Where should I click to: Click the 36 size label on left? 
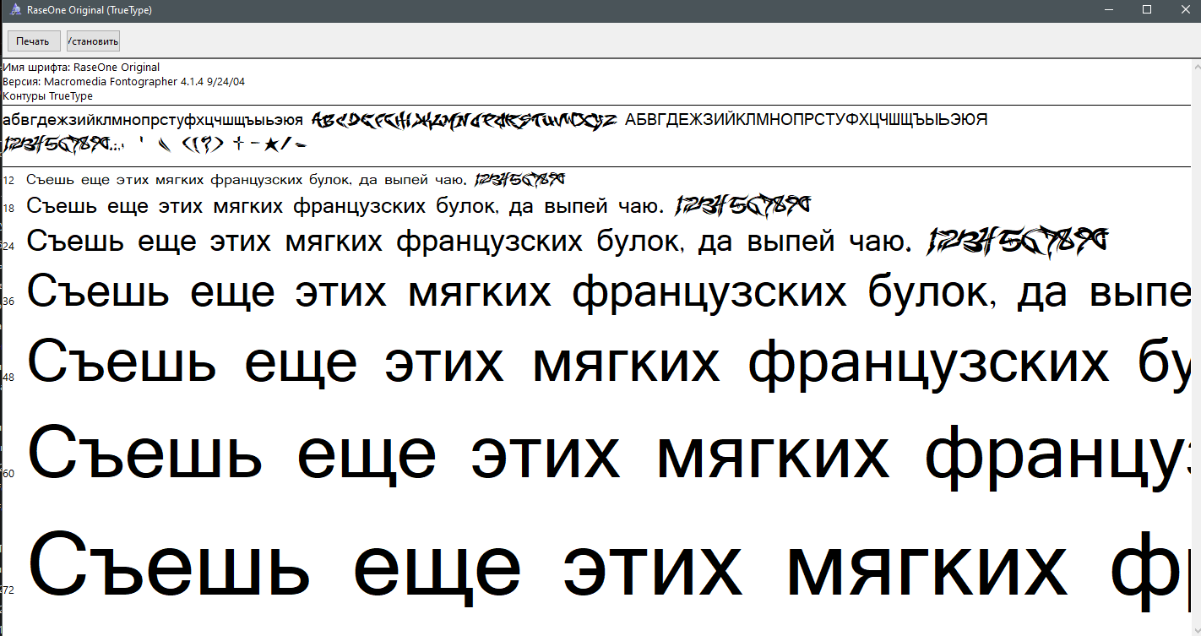click(9, 302)
